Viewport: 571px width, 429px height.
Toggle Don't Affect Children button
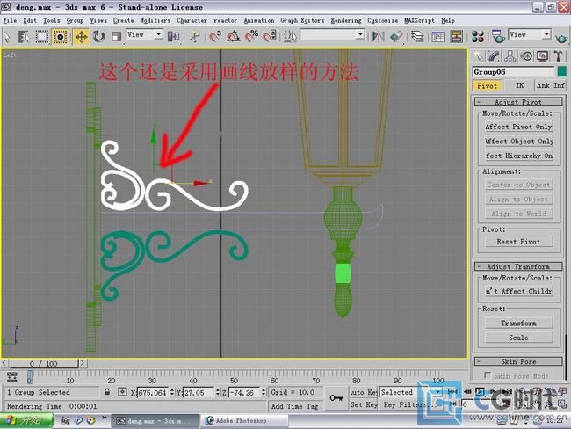point(518,291)
